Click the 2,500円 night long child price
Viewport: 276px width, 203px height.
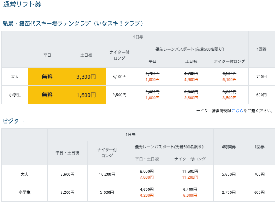[119, 95]
